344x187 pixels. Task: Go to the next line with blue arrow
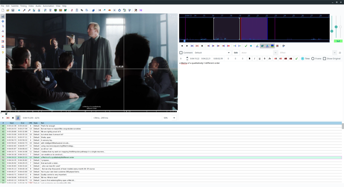251,46
